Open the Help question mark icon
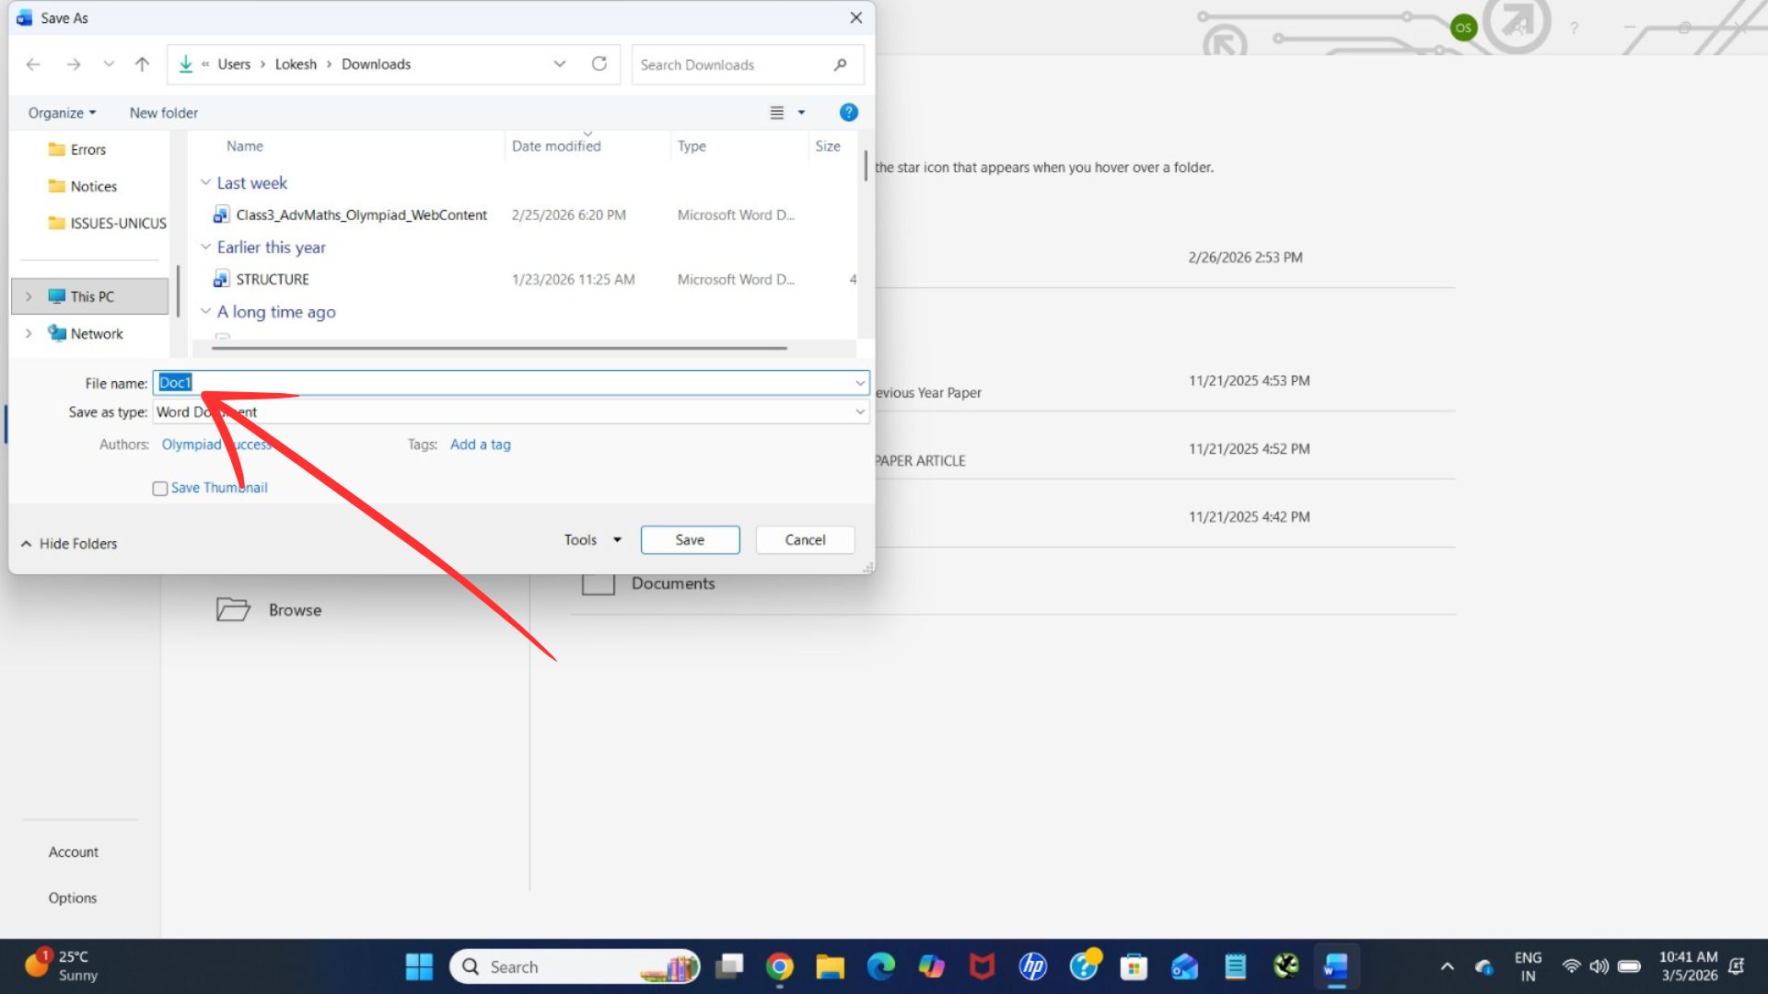The width and height of the screenshot is (1768, 994). 848,112
